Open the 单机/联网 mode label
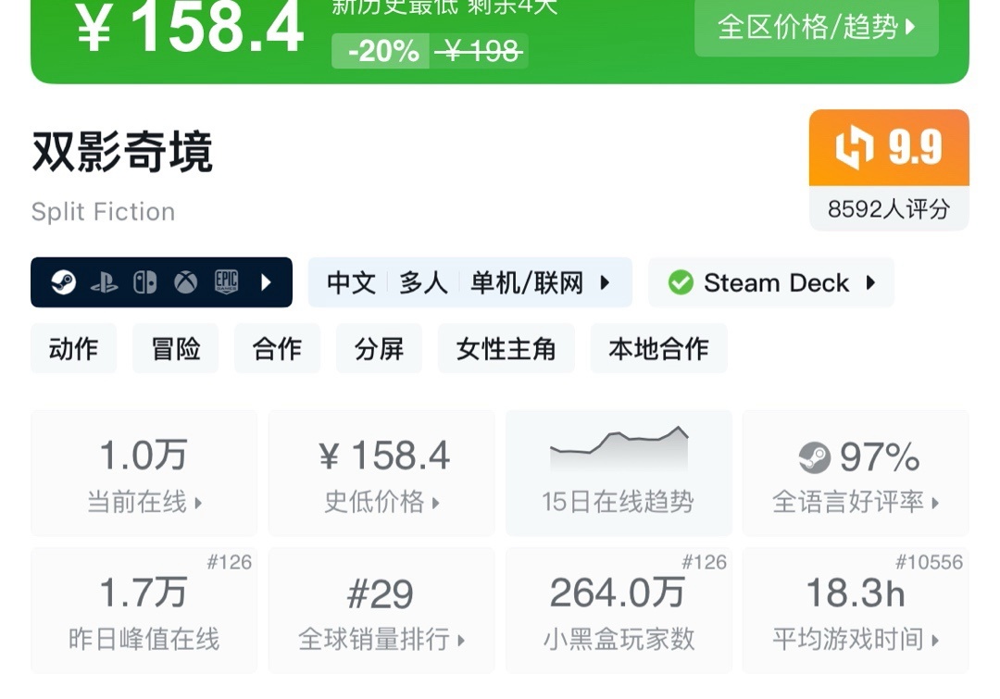The image size is (1000, 699). 527,282
